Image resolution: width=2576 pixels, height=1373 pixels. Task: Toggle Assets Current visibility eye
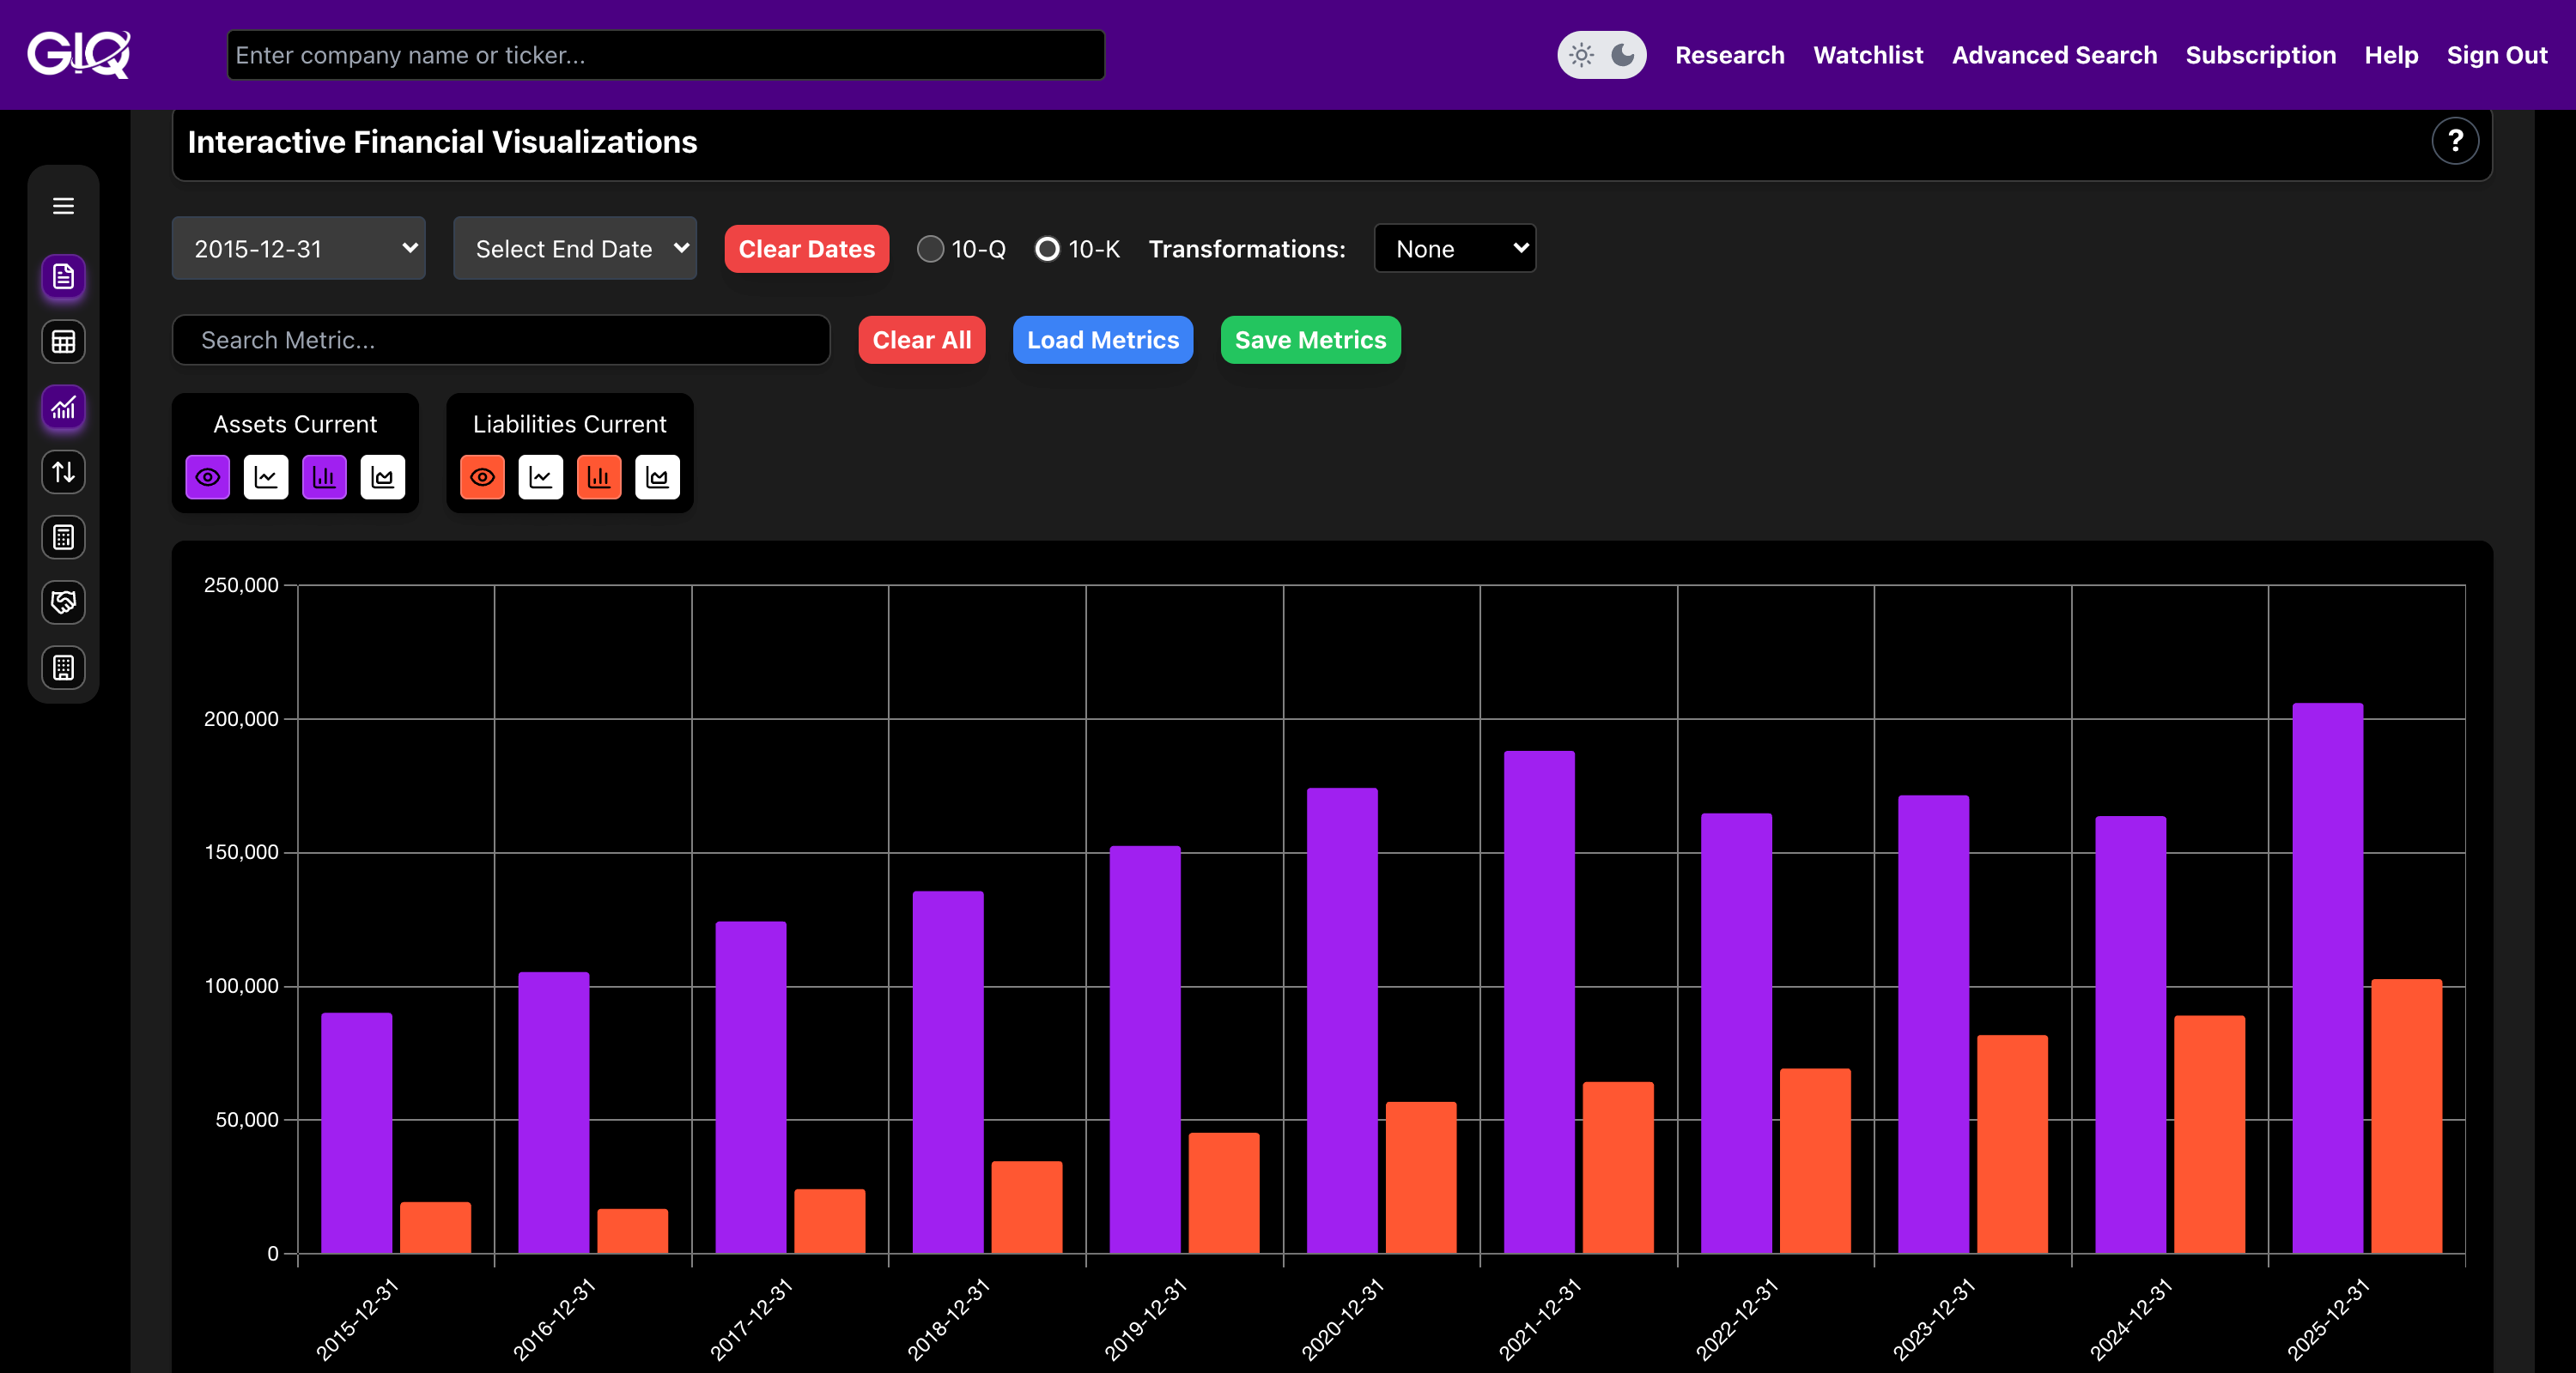[x=208, y=478]
